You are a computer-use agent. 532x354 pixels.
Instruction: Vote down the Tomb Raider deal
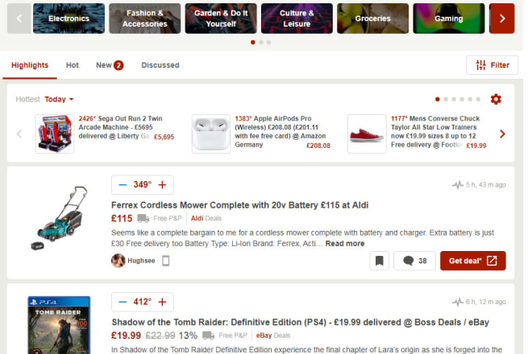coord(123,302)
